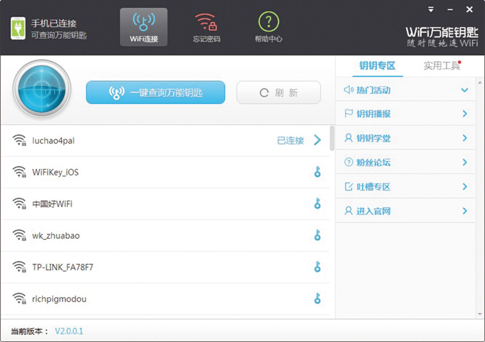Open the 帮助中心 tab
The image size is (485, 342).
click(x=269, y=27)
